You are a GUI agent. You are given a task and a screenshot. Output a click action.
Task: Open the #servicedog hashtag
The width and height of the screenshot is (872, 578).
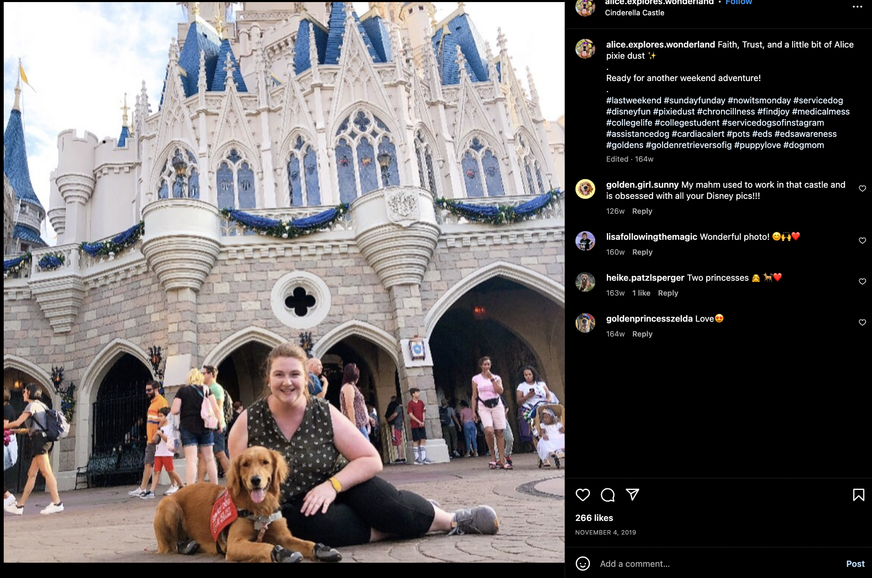point(818,100)
